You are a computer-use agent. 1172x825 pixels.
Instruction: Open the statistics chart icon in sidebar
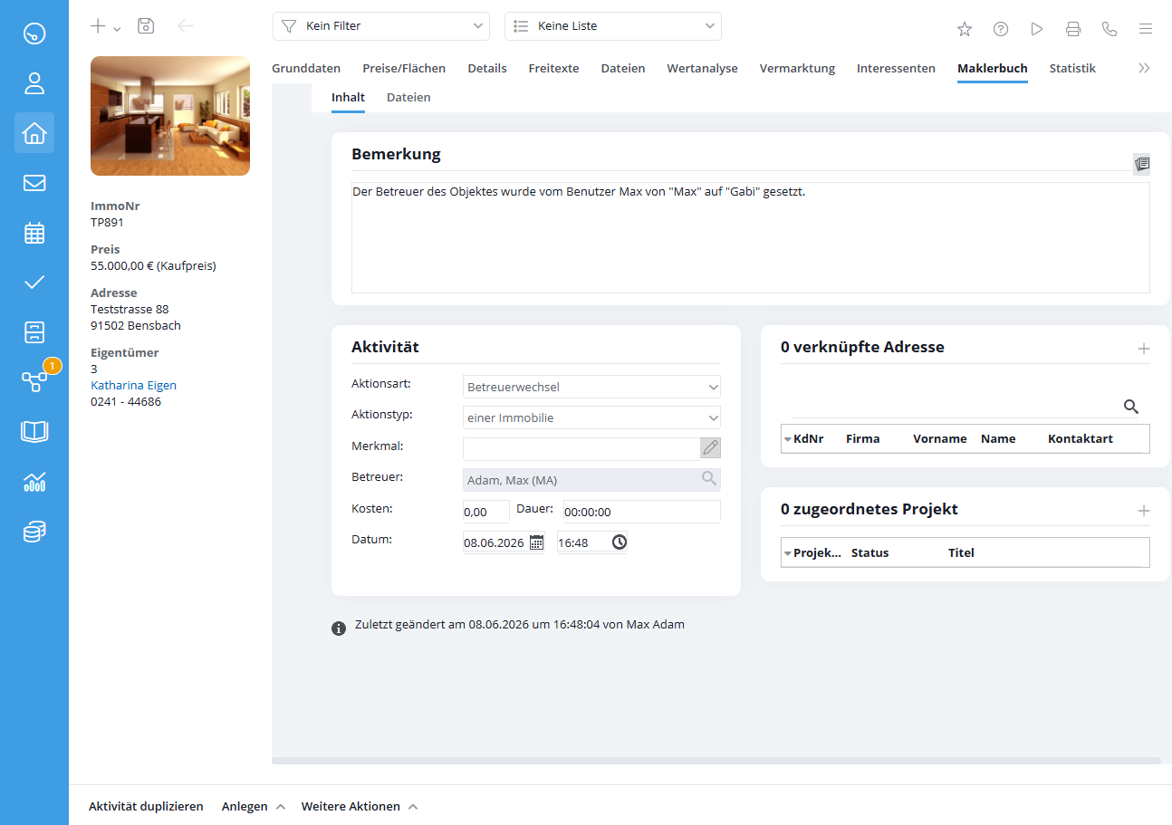[34, 481]
